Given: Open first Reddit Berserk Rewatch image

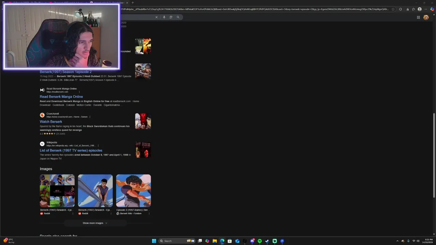Looking at the screenshot, I should click(x=57, y=191).
